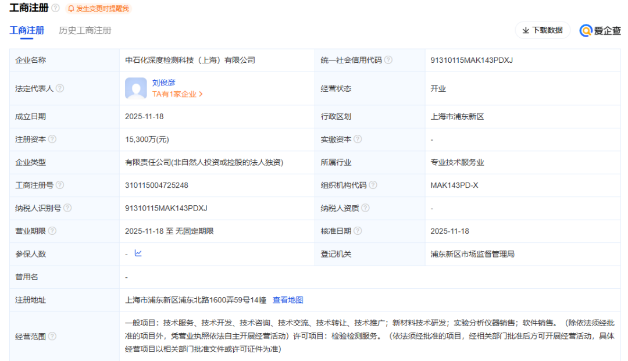
Task: Click help icon beside 法定代表人
Action: click(x=60, y=88)
